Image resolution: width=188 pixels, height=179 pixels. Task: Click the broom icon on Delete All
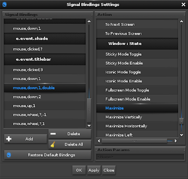[53, 144]
